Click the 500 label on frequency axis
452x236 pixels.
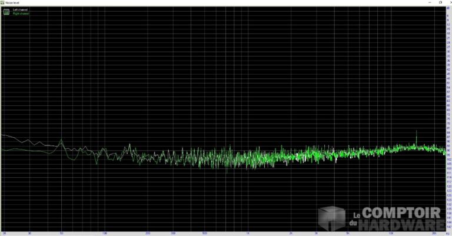click(204, 233)
